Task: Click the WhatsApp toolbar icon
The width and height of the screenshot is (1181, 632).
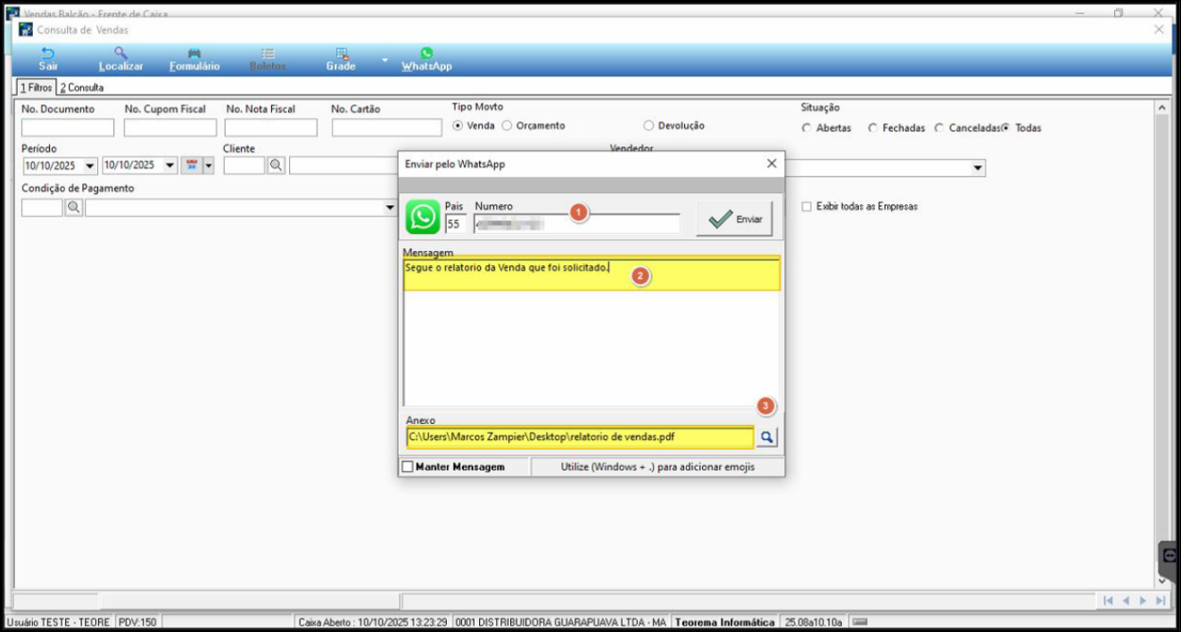Action: coord(426,54)
